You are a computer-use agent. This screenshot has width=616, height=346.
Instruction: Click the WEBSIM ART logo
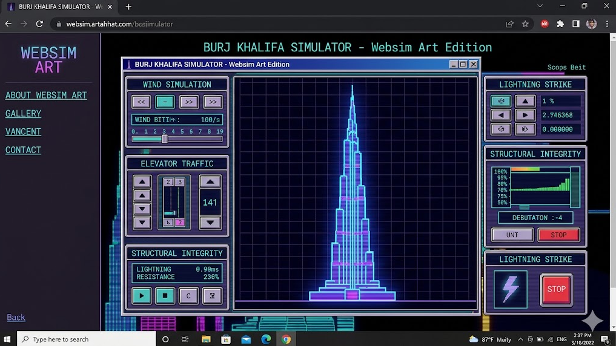pyautogui.click(x=48, y=60)
